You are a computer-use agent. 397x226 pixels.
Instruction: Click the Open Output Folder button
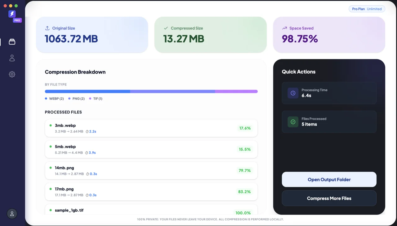tap(329, 179)
